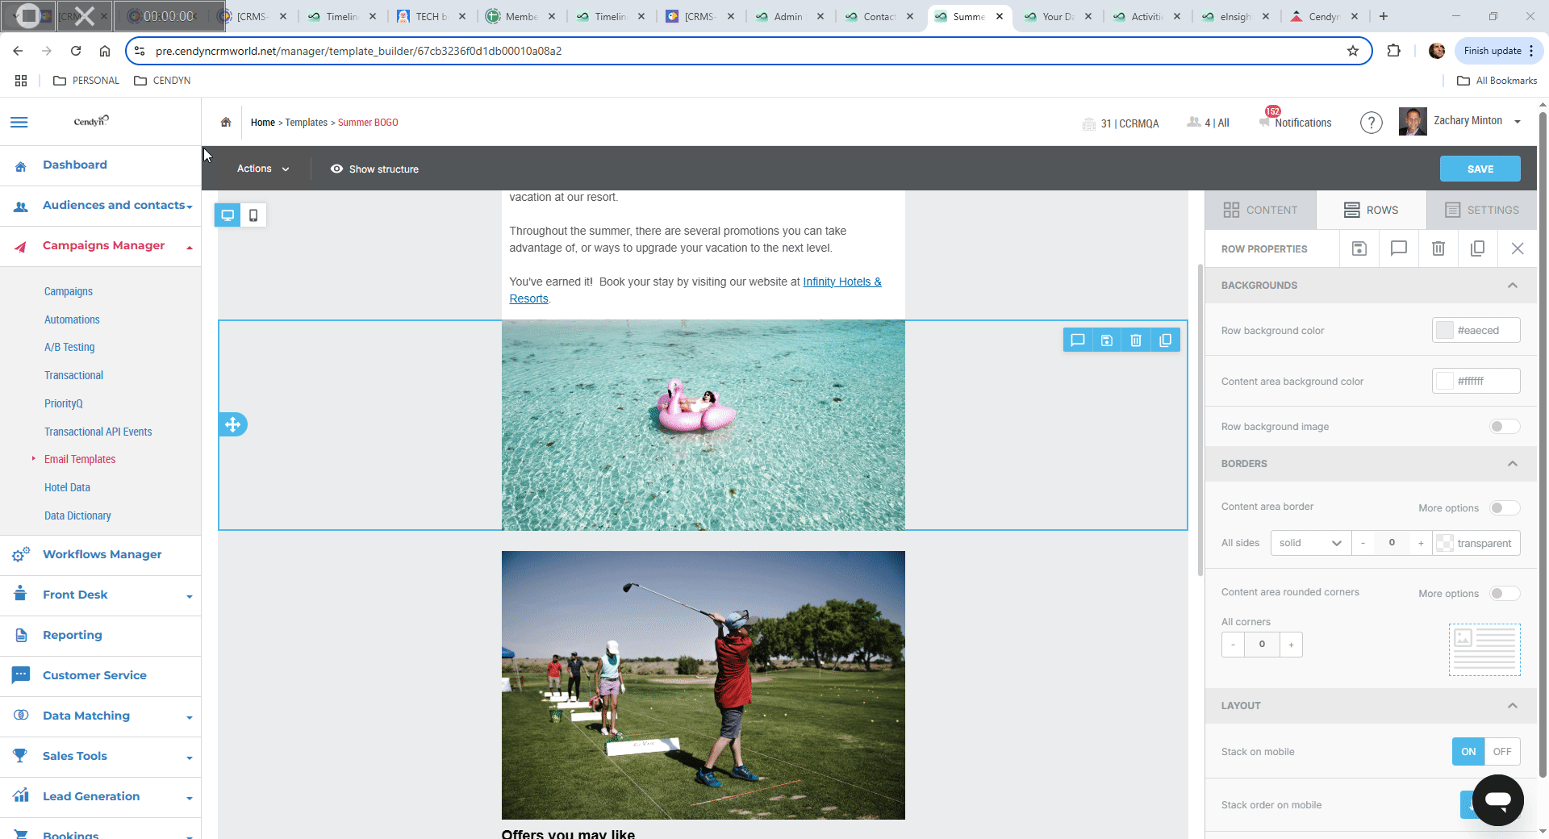The image size is (1549, 839).
Task: Open Workflows Manager in sidebar
Action: [102, 555]
